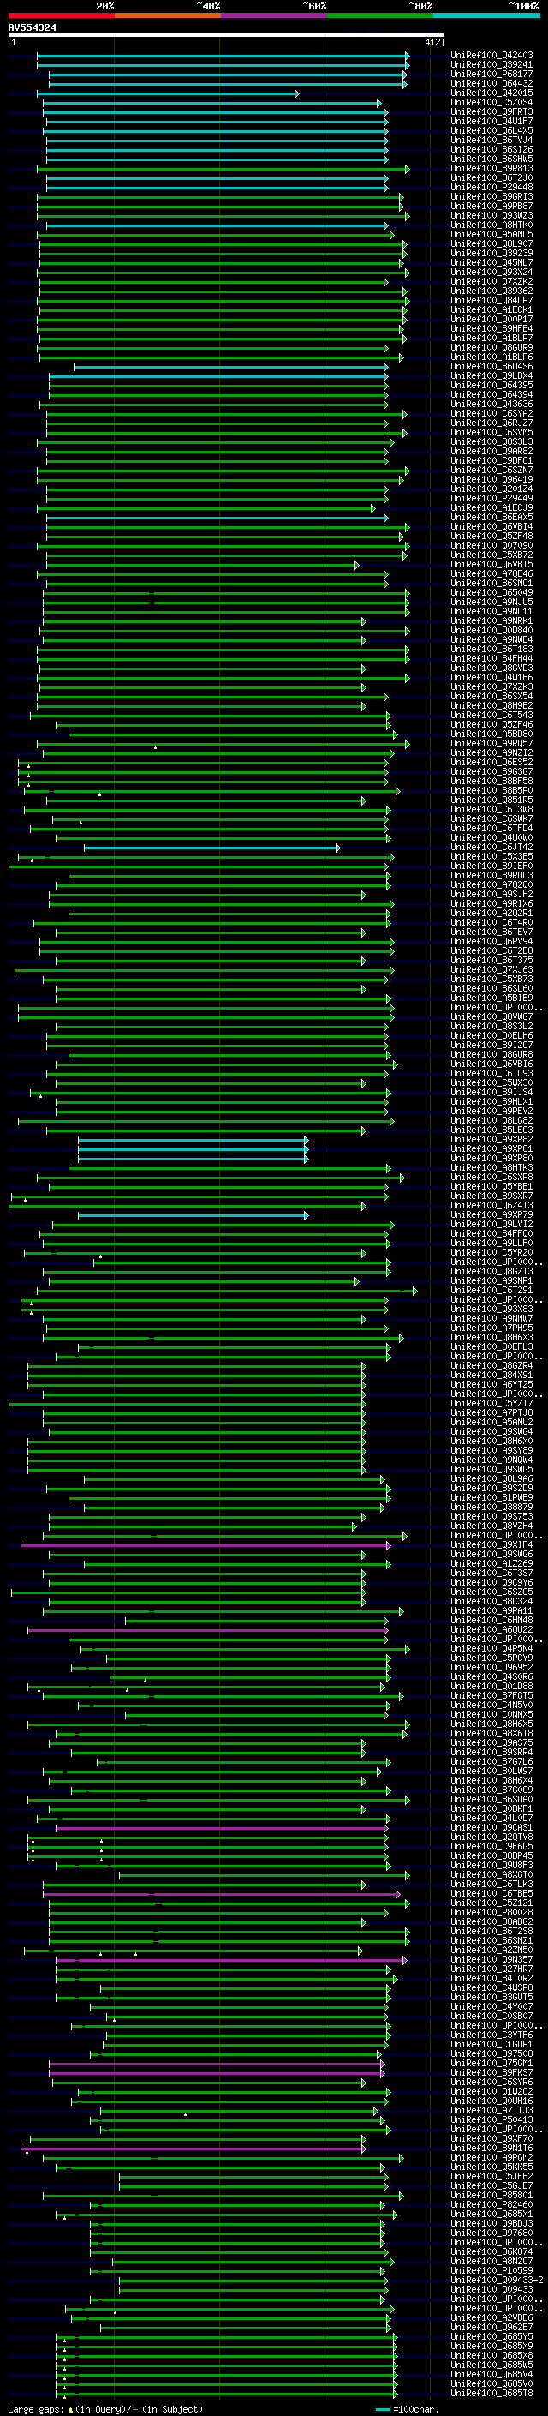Select label UniRef100_Q84X91
Screen dimensions: 548x2416
click(x=491, y=1376)
